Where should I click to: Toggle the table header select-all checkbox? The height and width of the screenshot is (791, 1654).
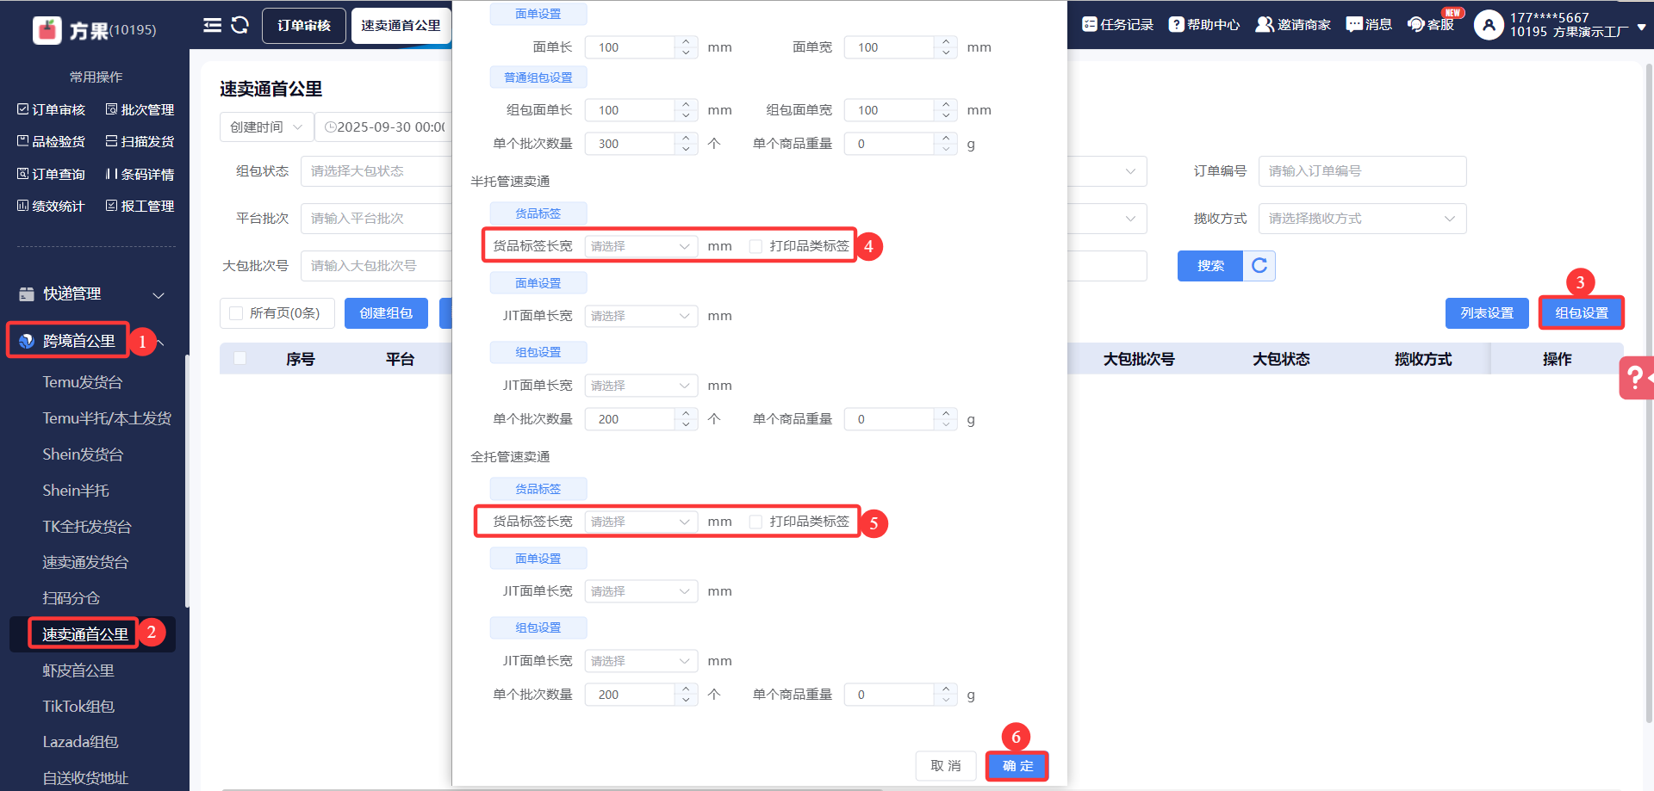(239, 358)
